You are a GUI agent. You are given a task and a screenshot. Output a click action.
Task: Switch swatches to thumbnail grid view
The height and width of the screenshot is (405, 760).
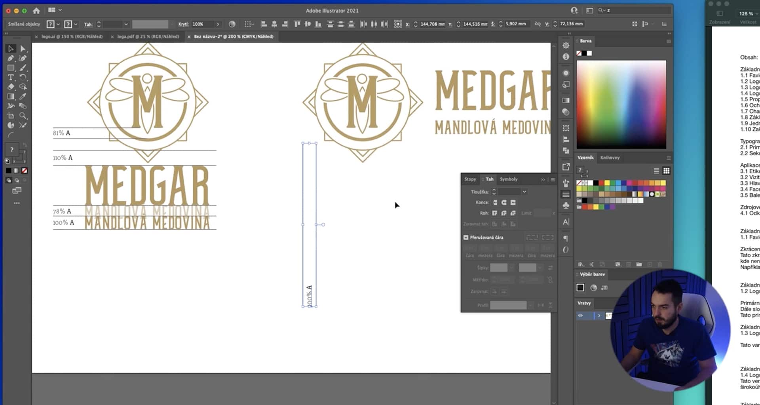(667, 171)
